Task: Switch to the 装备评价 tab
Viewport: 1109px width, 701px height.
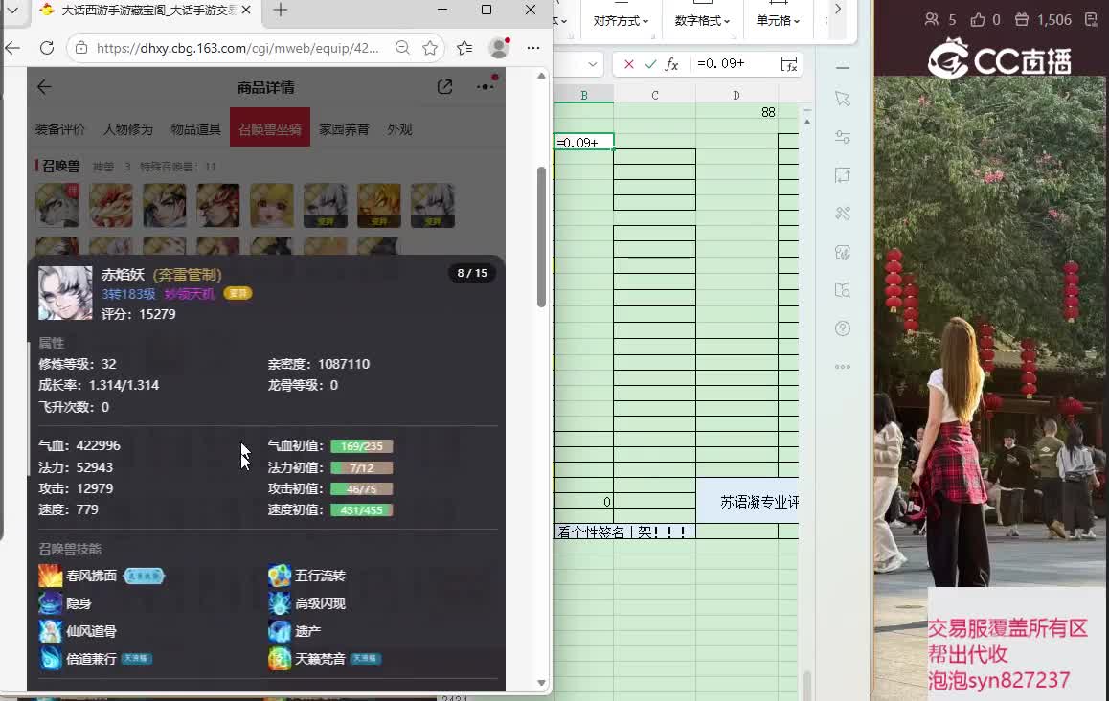Action: click(x=59, y=129)
